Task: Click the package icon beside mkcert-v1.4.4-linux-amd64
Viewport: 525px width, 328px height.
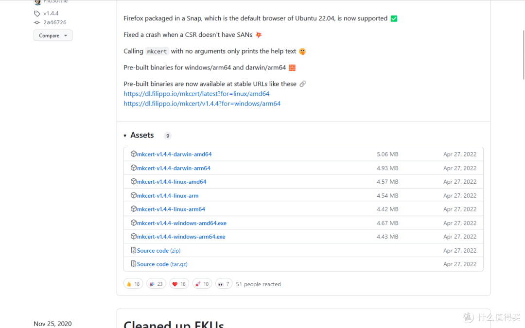Action: coord(134,182)
